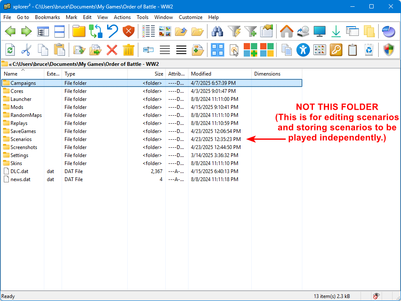Click the scissors Cut icon

click(26, 50)
